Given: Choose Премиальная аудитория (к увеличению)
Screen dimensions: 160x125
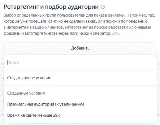Looking at the screenshot, I should [x=46, y=104].
